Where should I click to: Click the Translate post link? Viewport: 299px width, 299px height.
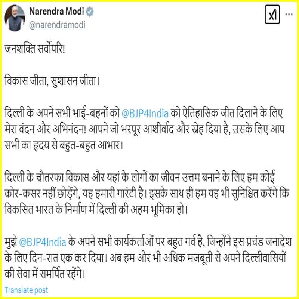coord(26,290)
